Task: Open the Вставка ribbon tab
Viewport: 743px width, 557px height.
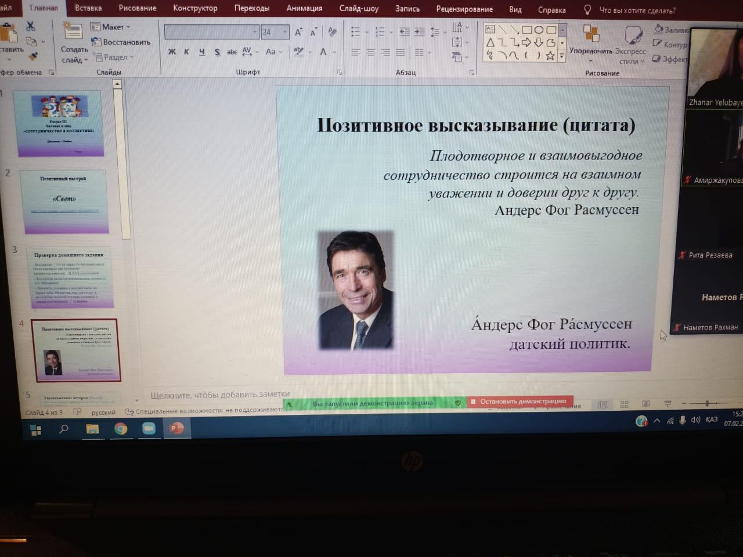Action: click(x=88, y=8)
